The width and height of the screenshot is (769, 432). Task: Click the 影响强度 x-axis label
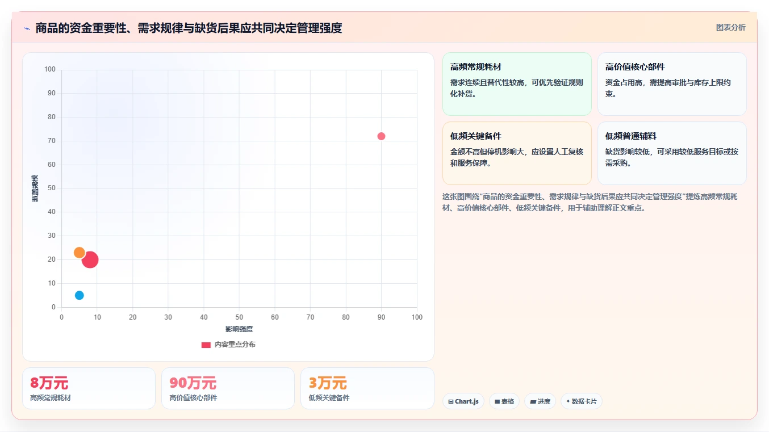point(239,329)
